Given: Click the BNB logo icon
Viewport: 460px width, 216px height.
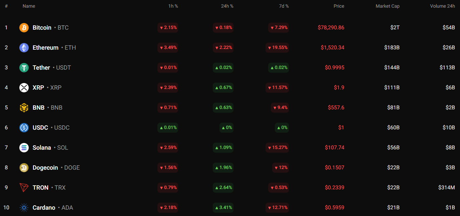Looking at the screenshot, I should point(24,108).
